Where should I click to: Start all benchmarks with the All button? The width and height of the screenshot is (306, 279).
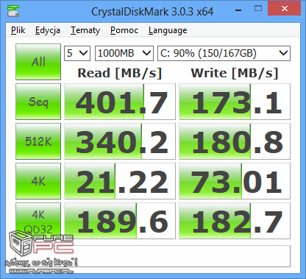pyautogui.click(x=38, y=62)
